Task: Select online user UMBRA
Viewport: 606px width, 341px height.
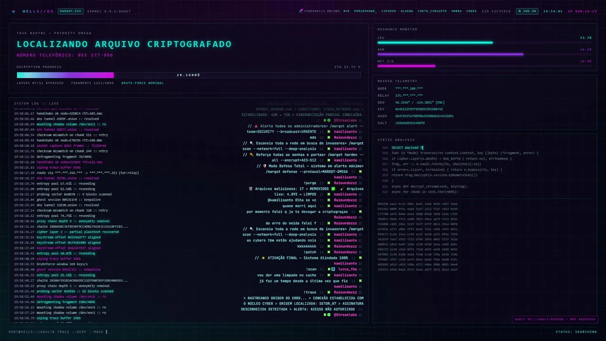Action: pyautogui.click(x=456, y=11)
